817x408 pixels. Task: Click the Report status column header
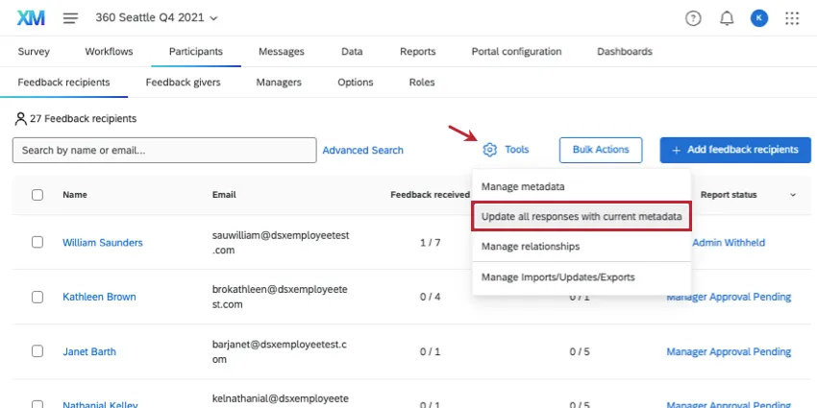tap(729, 195)
